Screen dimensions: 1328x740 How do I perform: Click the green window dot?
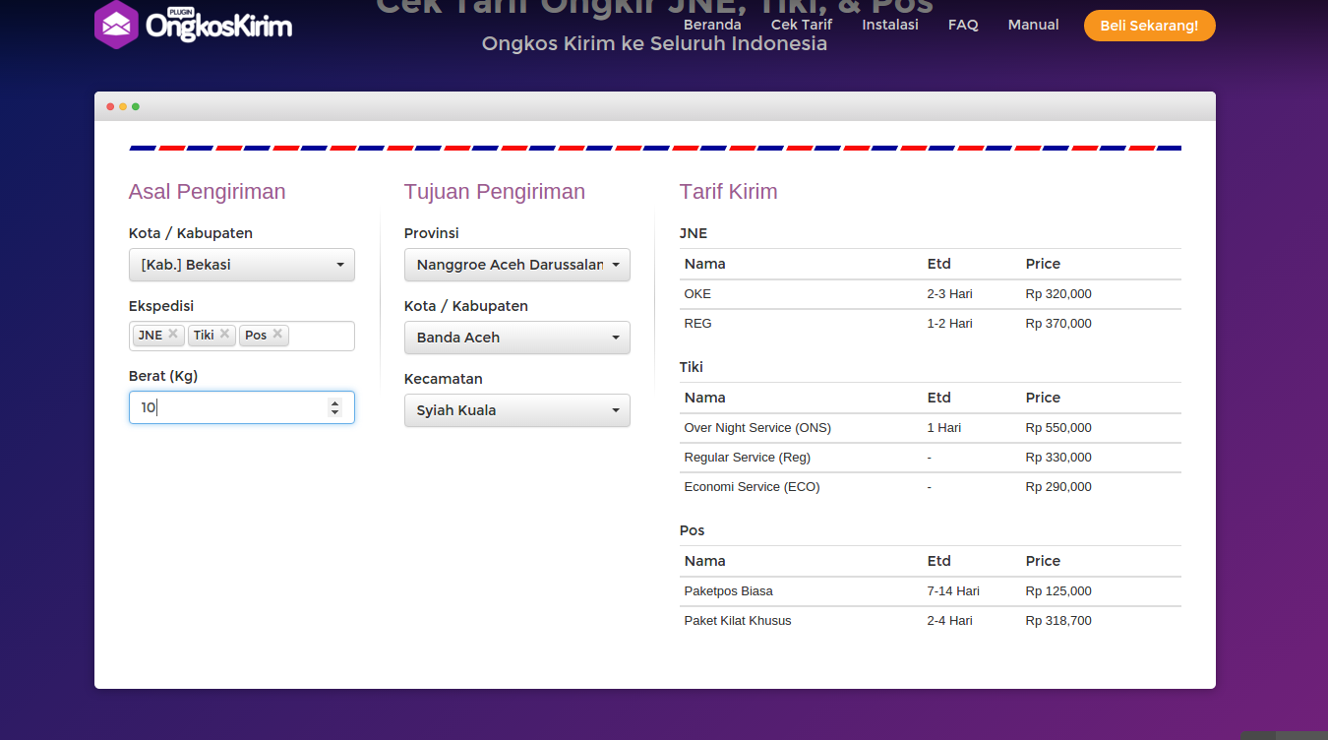(136, 106)
